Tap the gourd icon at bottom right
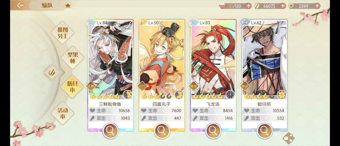The height and width of the screenshot is (146, 340). click(x=288, y=137)
